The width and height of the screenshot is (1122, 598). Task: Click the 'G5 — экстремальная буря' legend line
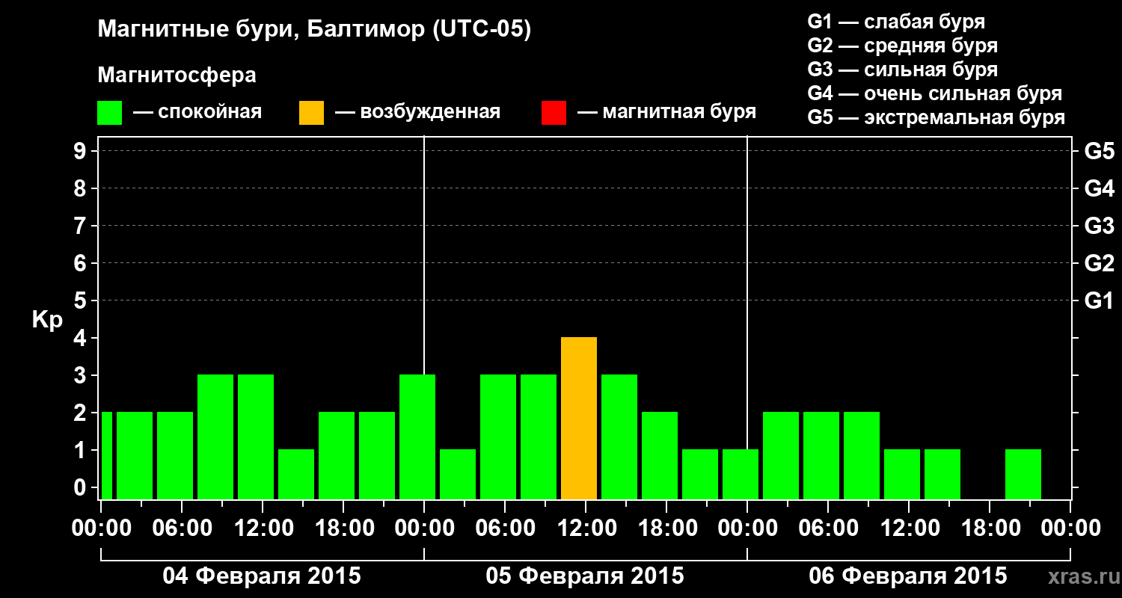pyautogui.click(x=936, y=117)
